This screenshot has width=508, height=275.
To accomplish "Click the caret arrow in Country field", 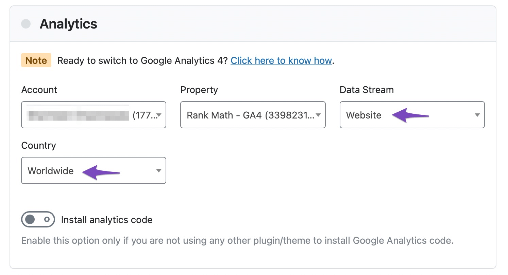I will [x=159, y=171].
